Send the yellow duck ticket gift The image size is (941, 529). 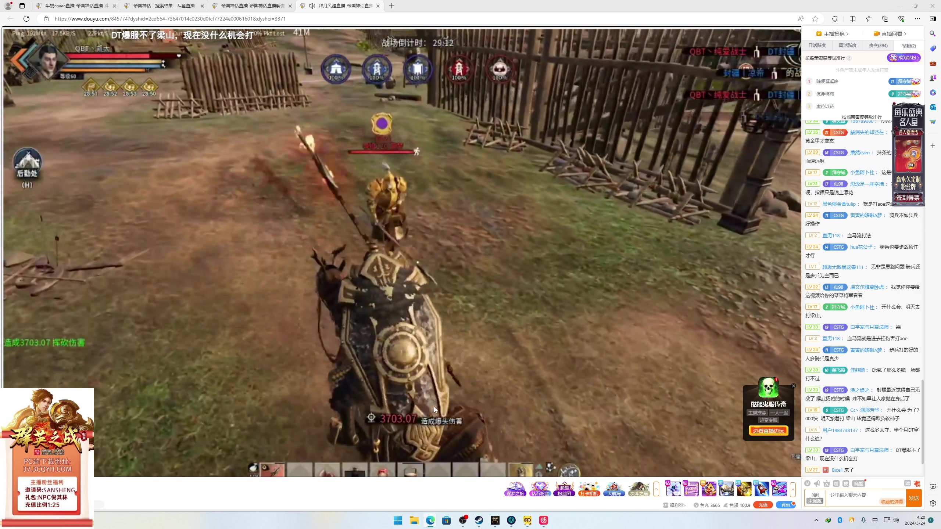pyautogui.click(x=709, y=489)
